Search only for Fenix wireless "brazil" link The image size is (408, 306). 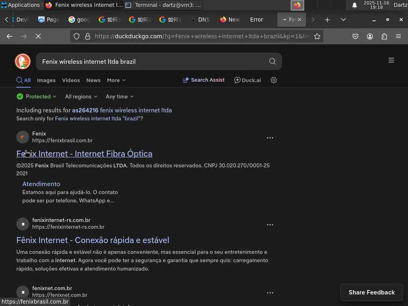pyautogui.click(x=98, y=119)
